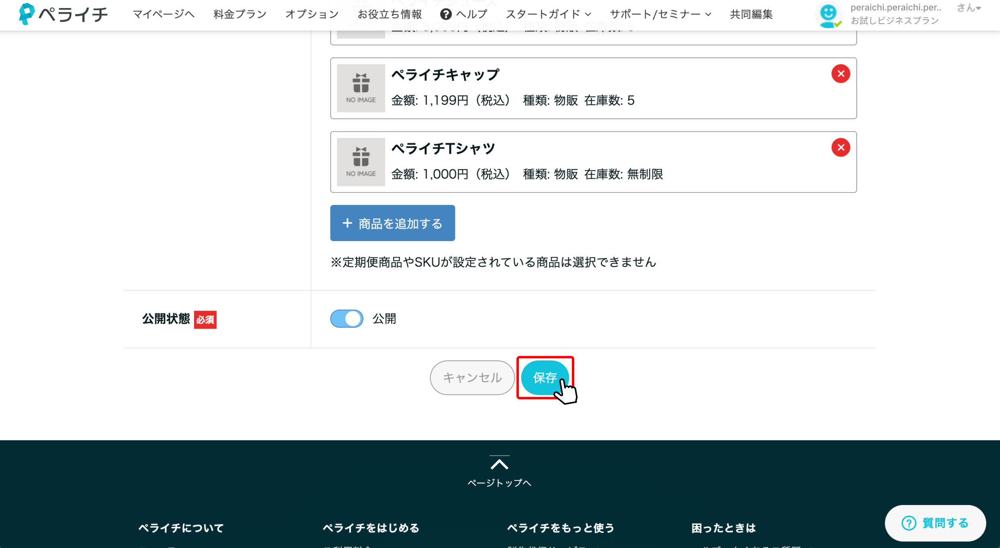The height and width of the screenshot is (548, 1000).
Task: Open お役立ち情報 menu item
Action: pyautogui.click(x=390, y=14)
